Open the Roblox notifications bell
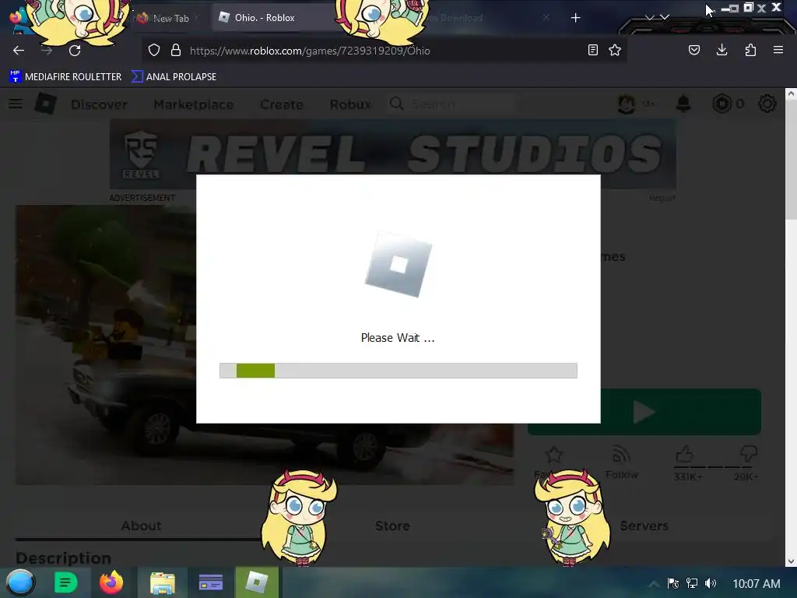 [x=683, y=104]
